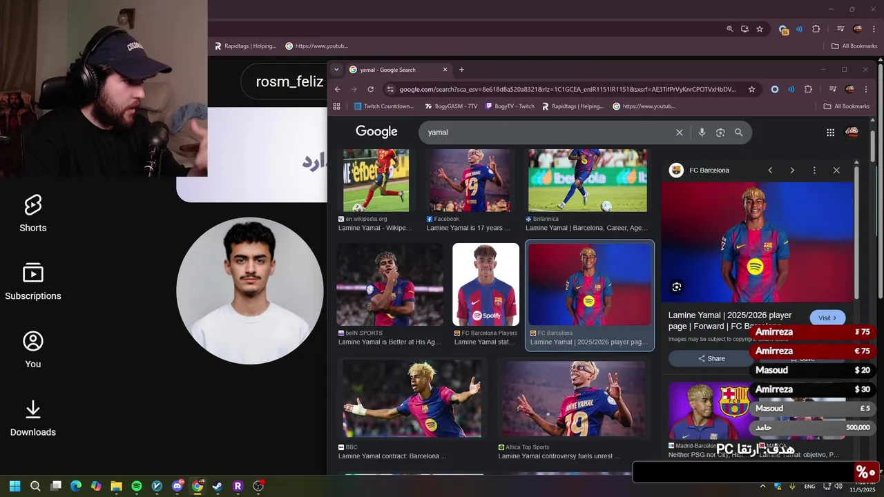Screen dimensions: 884x497
Task: Open Extensions puzzle icon in front Chrome window
Action: (x=808, y=89)
